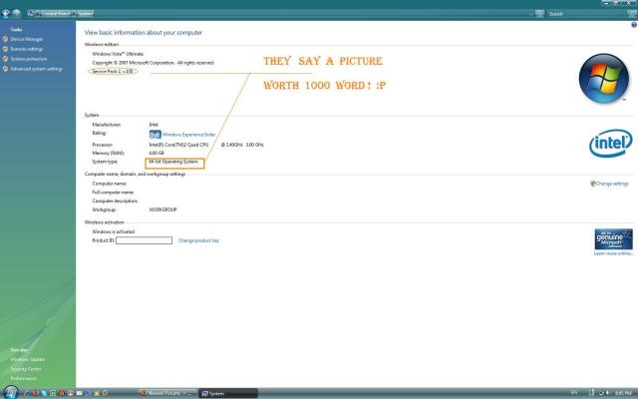638x399 pixels.
Task: Select the 64-bit Operating System text
Action: point(173,162)
